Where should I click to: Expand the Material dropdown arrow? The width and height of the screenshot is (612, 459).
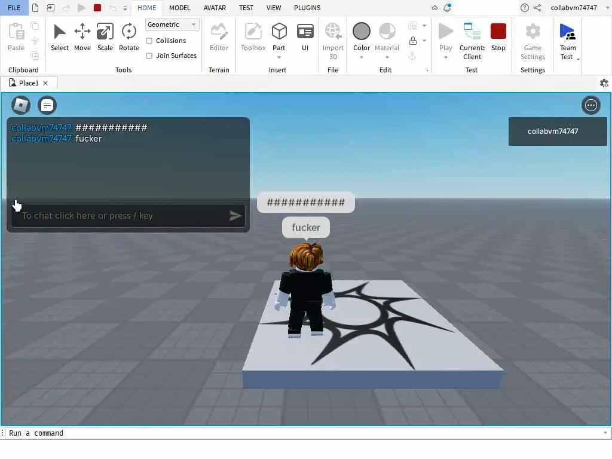[x=387, y=57]
